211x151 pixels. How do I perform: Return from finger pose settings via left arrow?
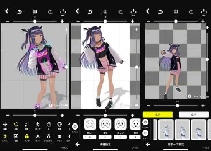[148, 144]
